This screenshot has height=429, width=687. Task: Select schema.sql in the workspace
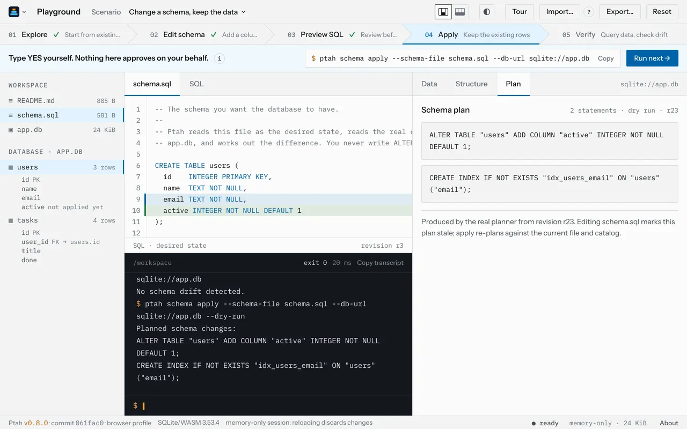tap(62, 115)
